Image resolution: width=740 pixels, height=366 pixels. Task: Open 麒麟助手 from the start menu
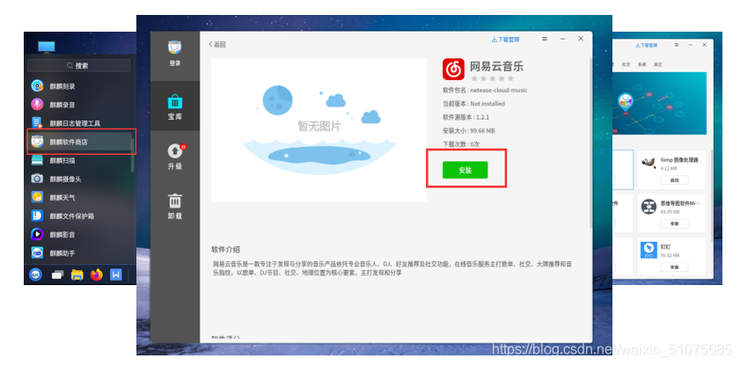click(80, 253)
